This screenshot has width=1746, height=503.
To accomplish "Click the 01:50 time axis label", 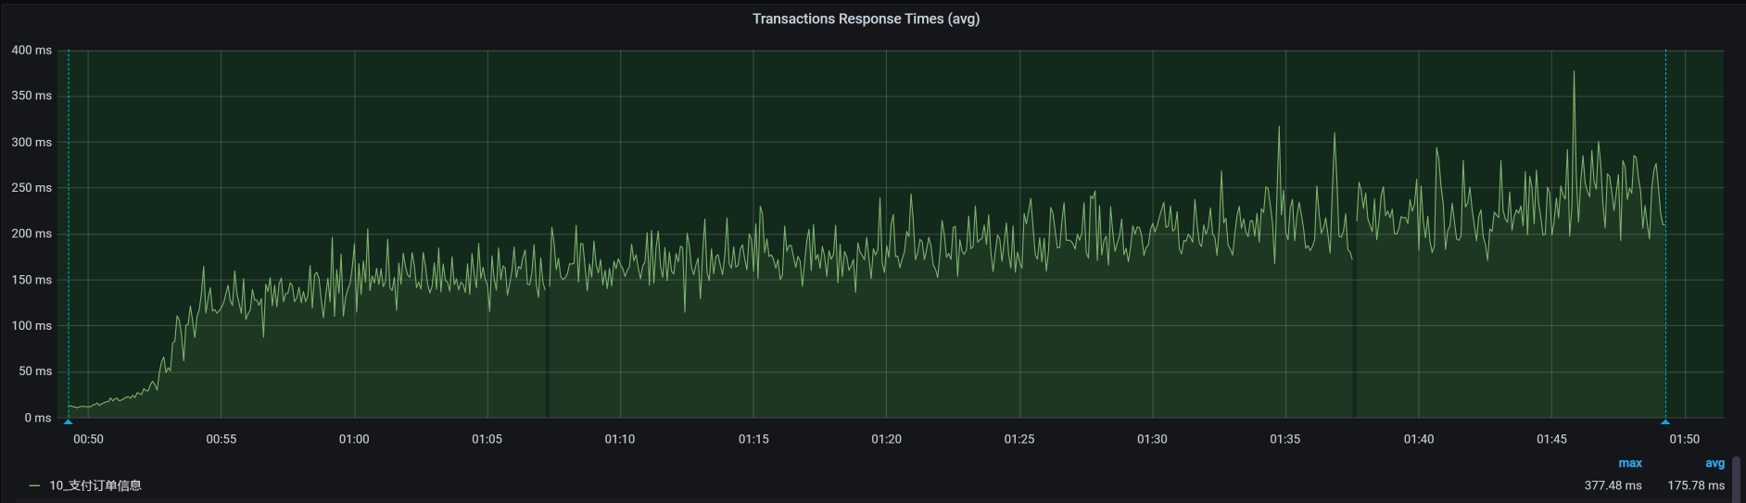I will [x=1684, y=439].
